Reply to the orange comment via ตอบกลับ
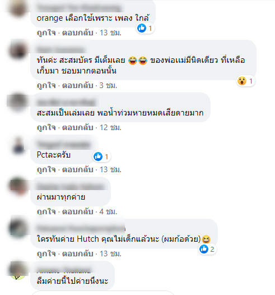This screenshot has height=295, width=275. [x=78, y=33]
